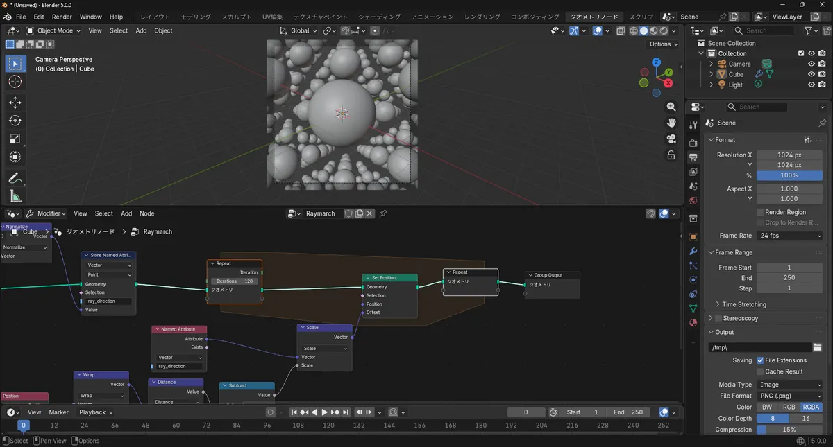Click the Resolution X value field
Screen dimensions: 833x447
tap(789, 155)
